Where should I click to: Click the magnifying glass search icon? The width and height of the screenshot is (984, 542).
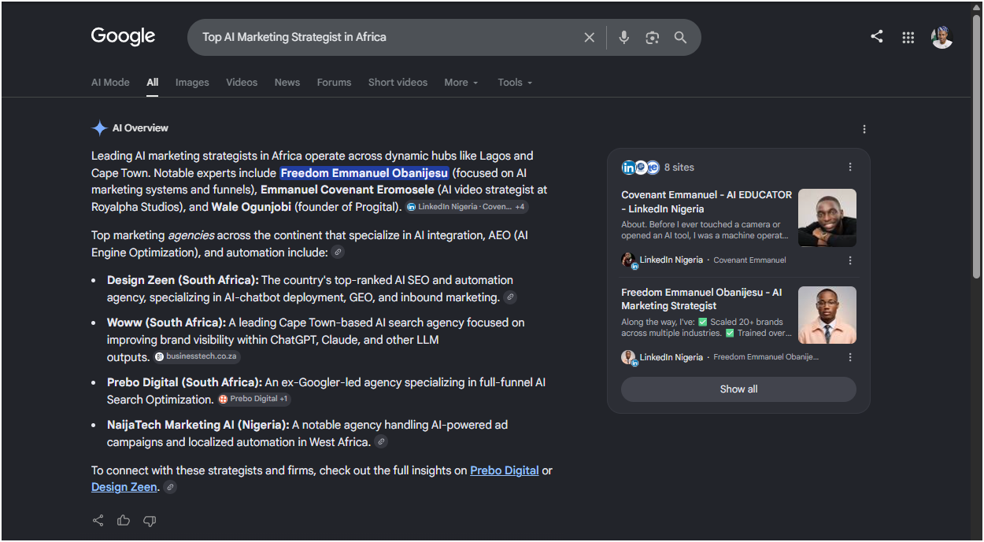pos(680,37)
